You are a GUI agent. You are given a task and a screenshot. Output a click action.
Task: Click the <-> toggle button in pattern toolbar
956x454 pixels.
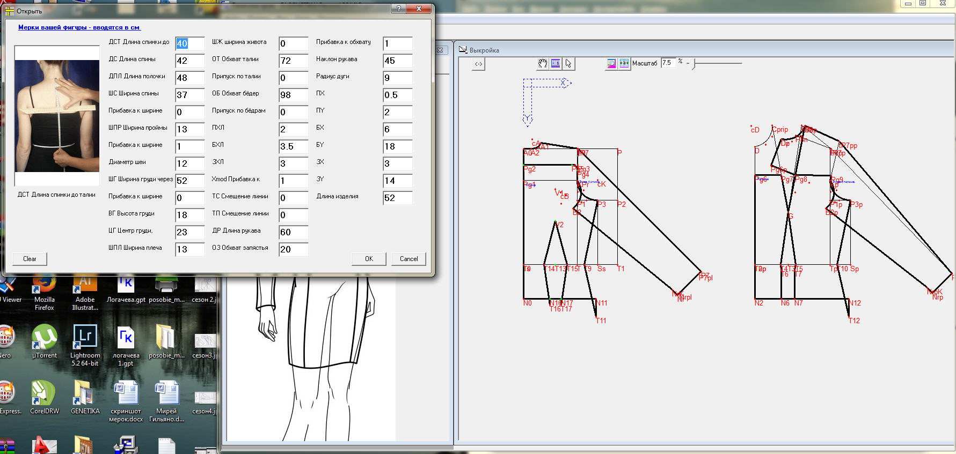click(x=478, y=64)
